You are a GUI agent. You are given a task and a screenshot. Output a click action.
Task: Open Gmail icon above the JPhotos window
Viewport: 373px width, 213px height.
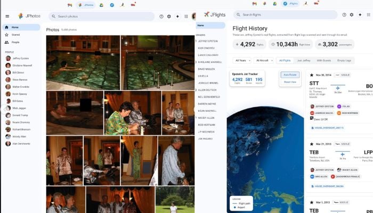point(70,5)
